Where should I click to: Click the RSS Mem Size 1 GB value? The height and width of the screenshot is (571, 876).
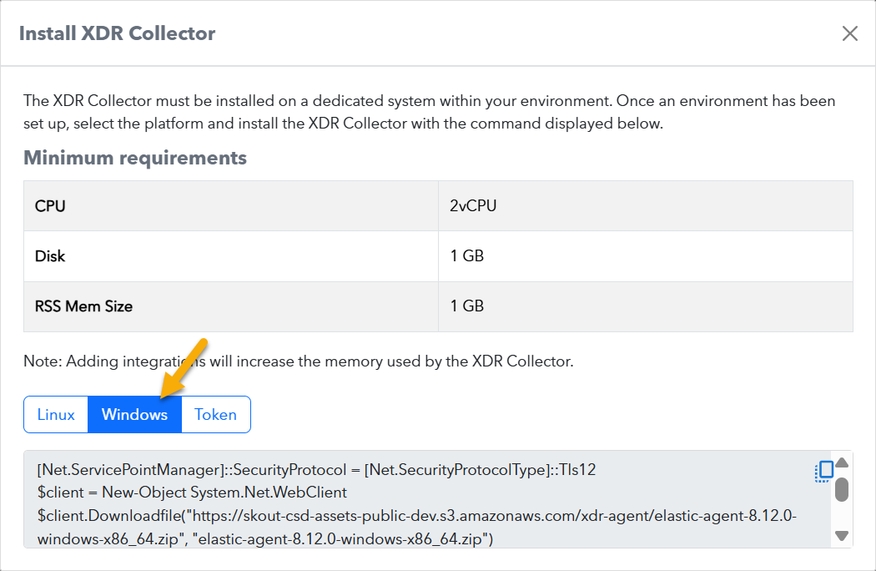(467, 306)
